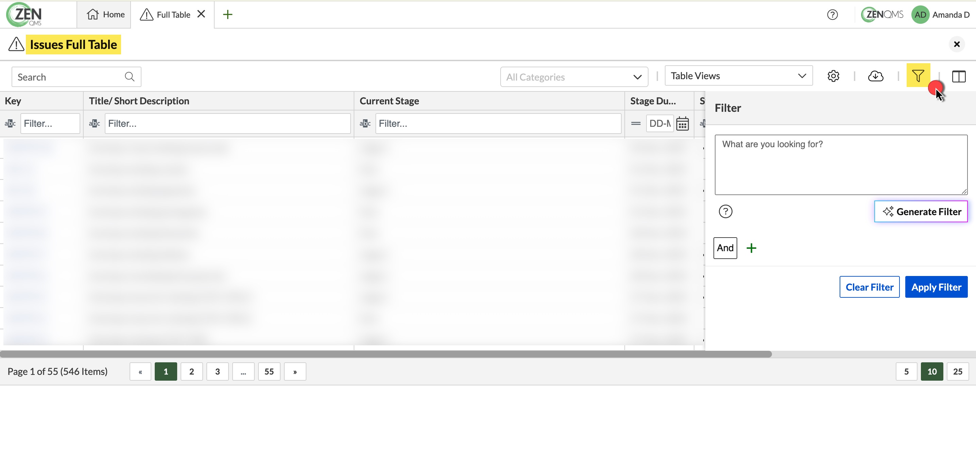Click the 'What are you looking for?' textarea
Image resolution: width=976 pixels, height=450 pixels.
click(841, 165)
